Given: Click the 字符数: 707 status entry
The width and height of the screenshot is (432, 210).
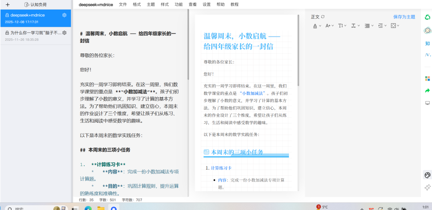Looking at the screenshot, I should click(x=132, y=200).
